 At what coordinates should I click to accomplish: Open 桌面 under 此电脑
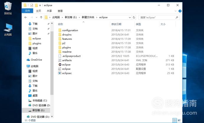point(35,96)
